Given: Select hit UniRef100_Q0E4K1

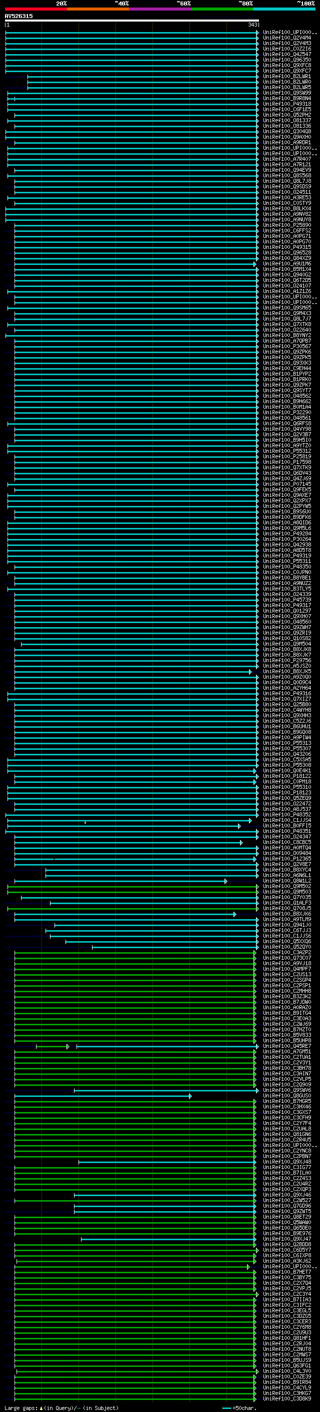Looking at the screenshot, I should pyautogui.click(x=287, y=771).
